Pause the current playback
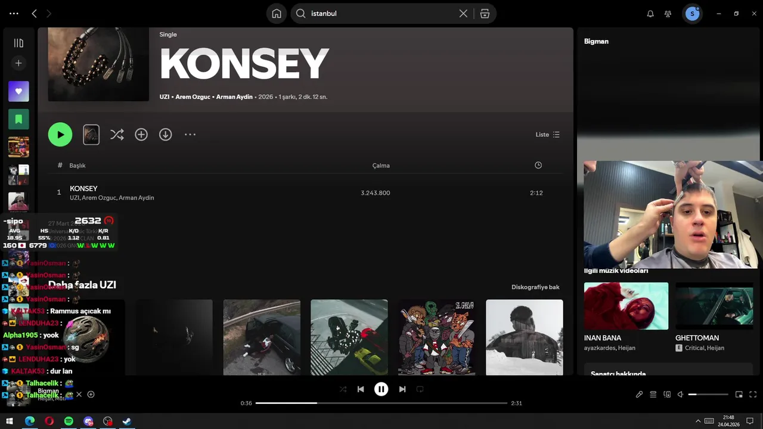 (x=381, y=389)
